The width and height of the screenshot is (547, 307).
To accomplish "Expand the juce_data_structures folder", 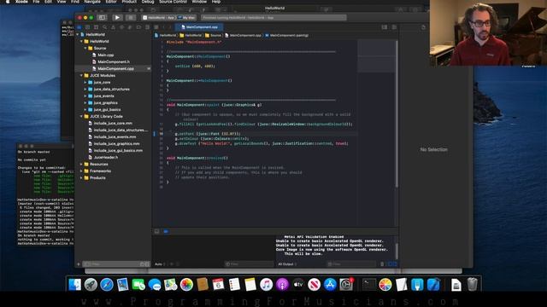I will coord(85,89).
